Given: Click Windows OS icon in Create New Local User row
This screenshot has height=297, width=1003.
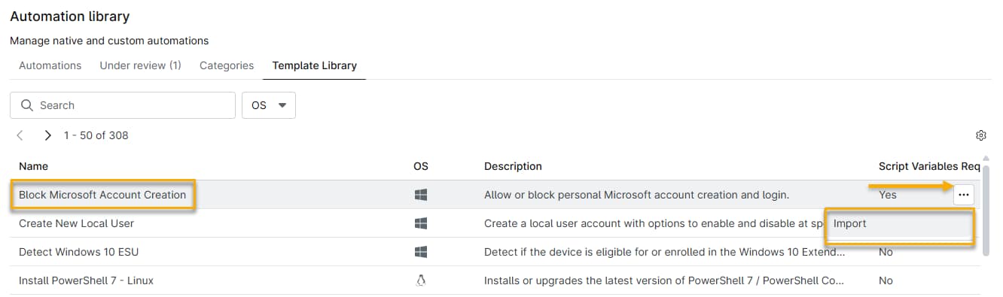Looking at the screenshot, I should 421,223.
